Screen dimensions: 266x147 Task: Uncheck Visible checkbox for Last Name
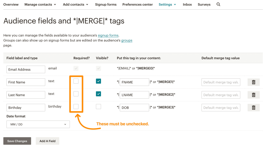(98, 94)
